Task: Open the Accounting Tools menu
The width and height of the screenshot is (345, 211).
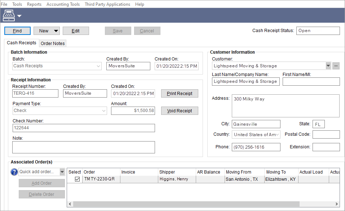Action: (63, 4)
